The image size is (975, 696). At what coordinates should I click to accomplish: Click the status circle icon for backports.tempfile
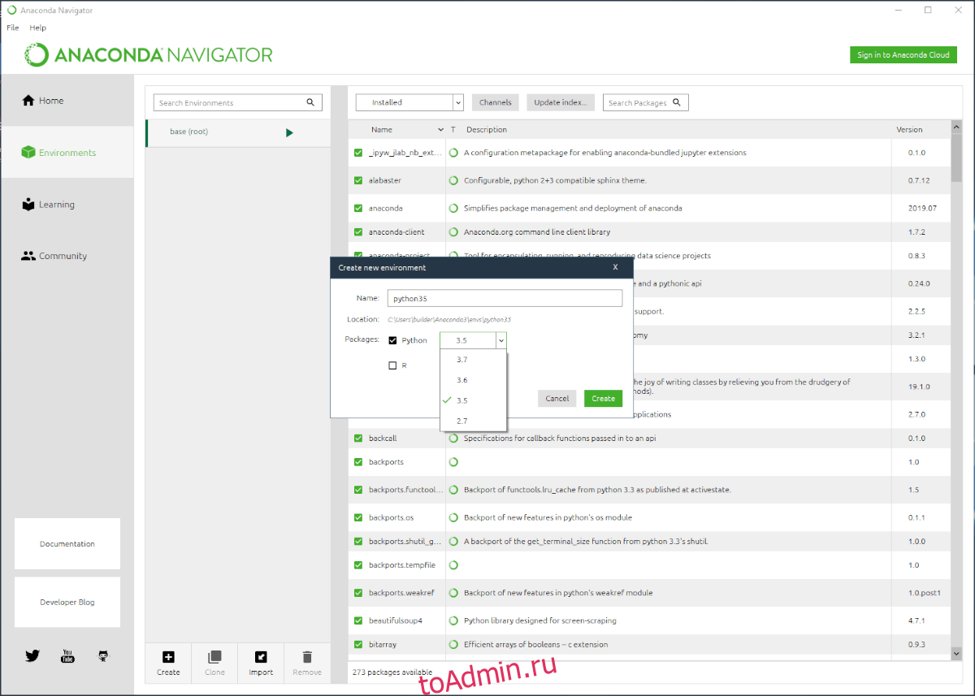pos(454,564)
